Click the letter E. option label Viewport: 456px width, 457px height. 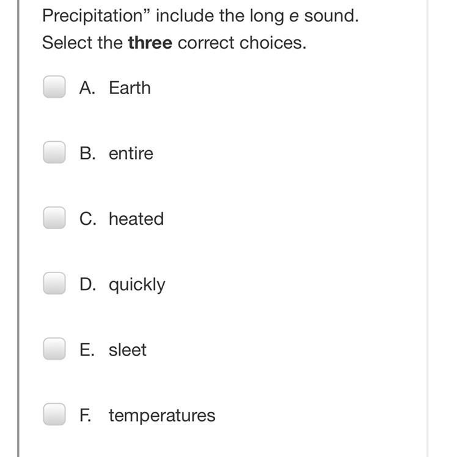87,349
